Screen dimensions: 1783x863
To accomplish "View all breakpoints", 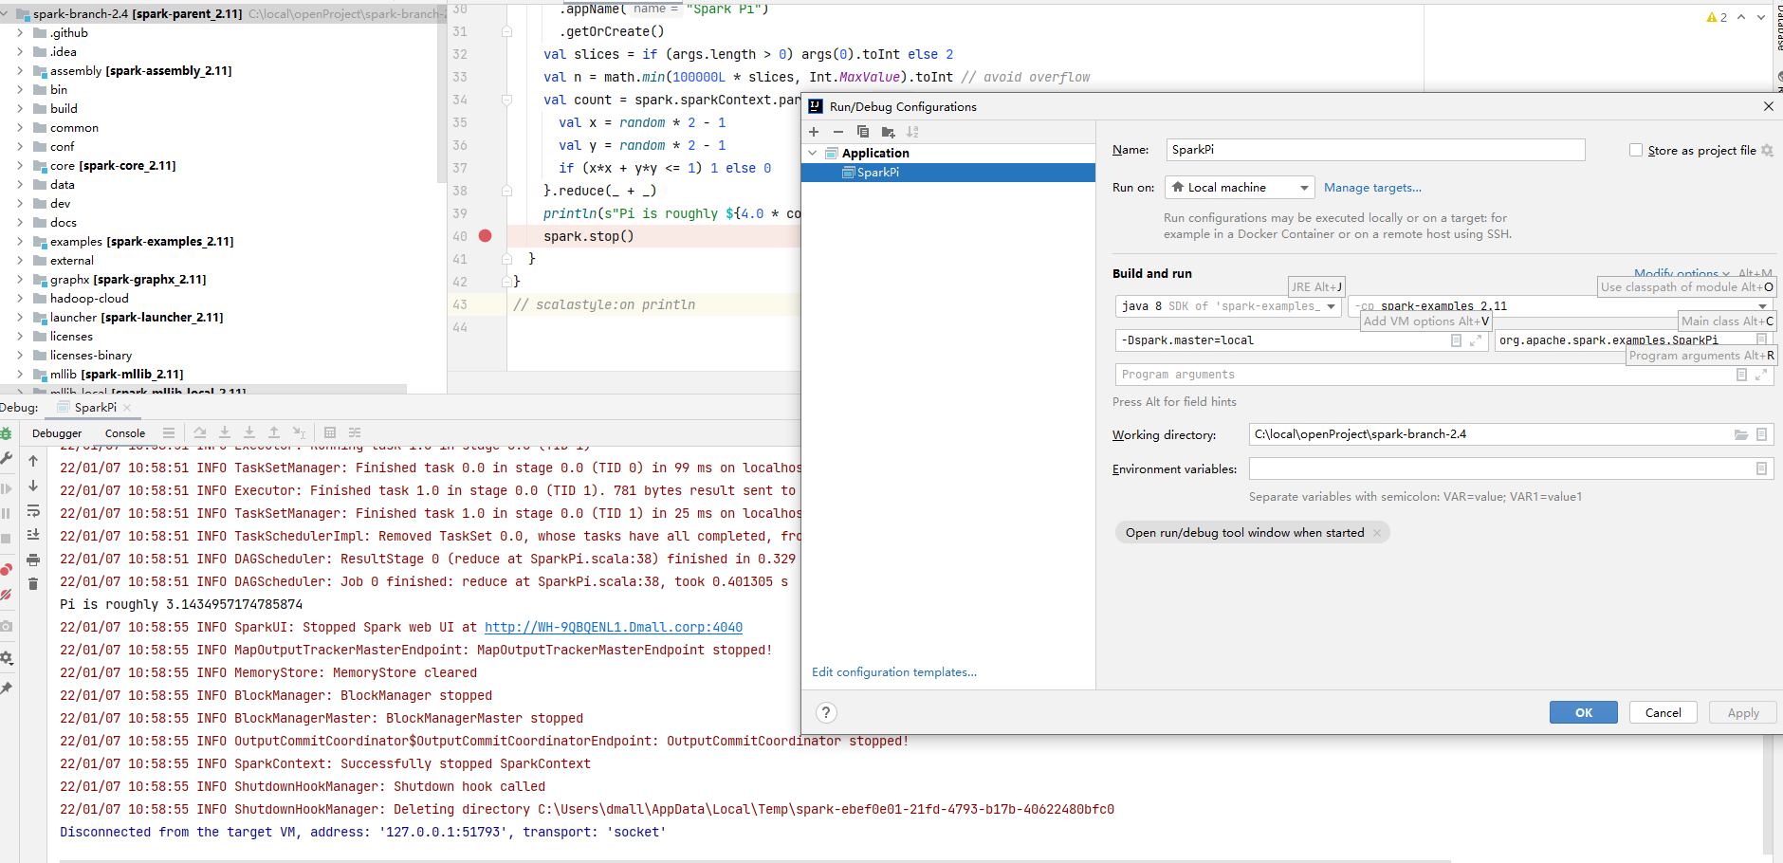I will [x=7, y=570].
